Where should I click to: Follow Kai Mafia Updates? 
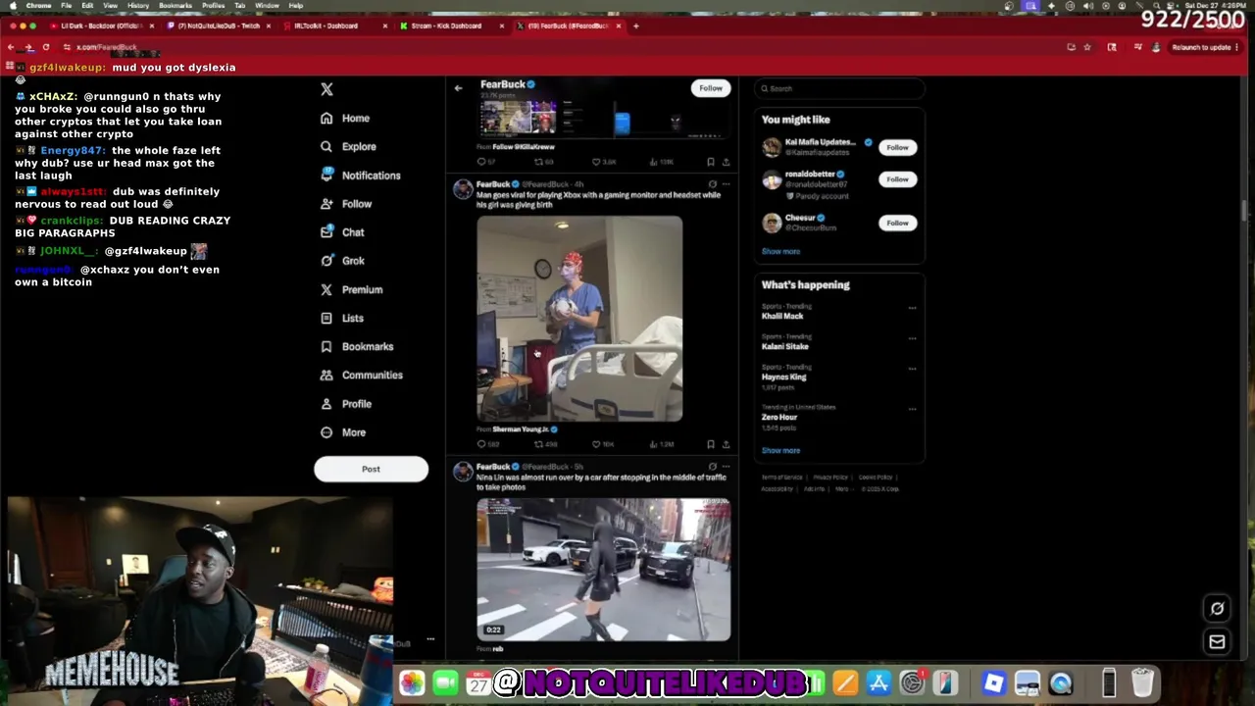897,147
